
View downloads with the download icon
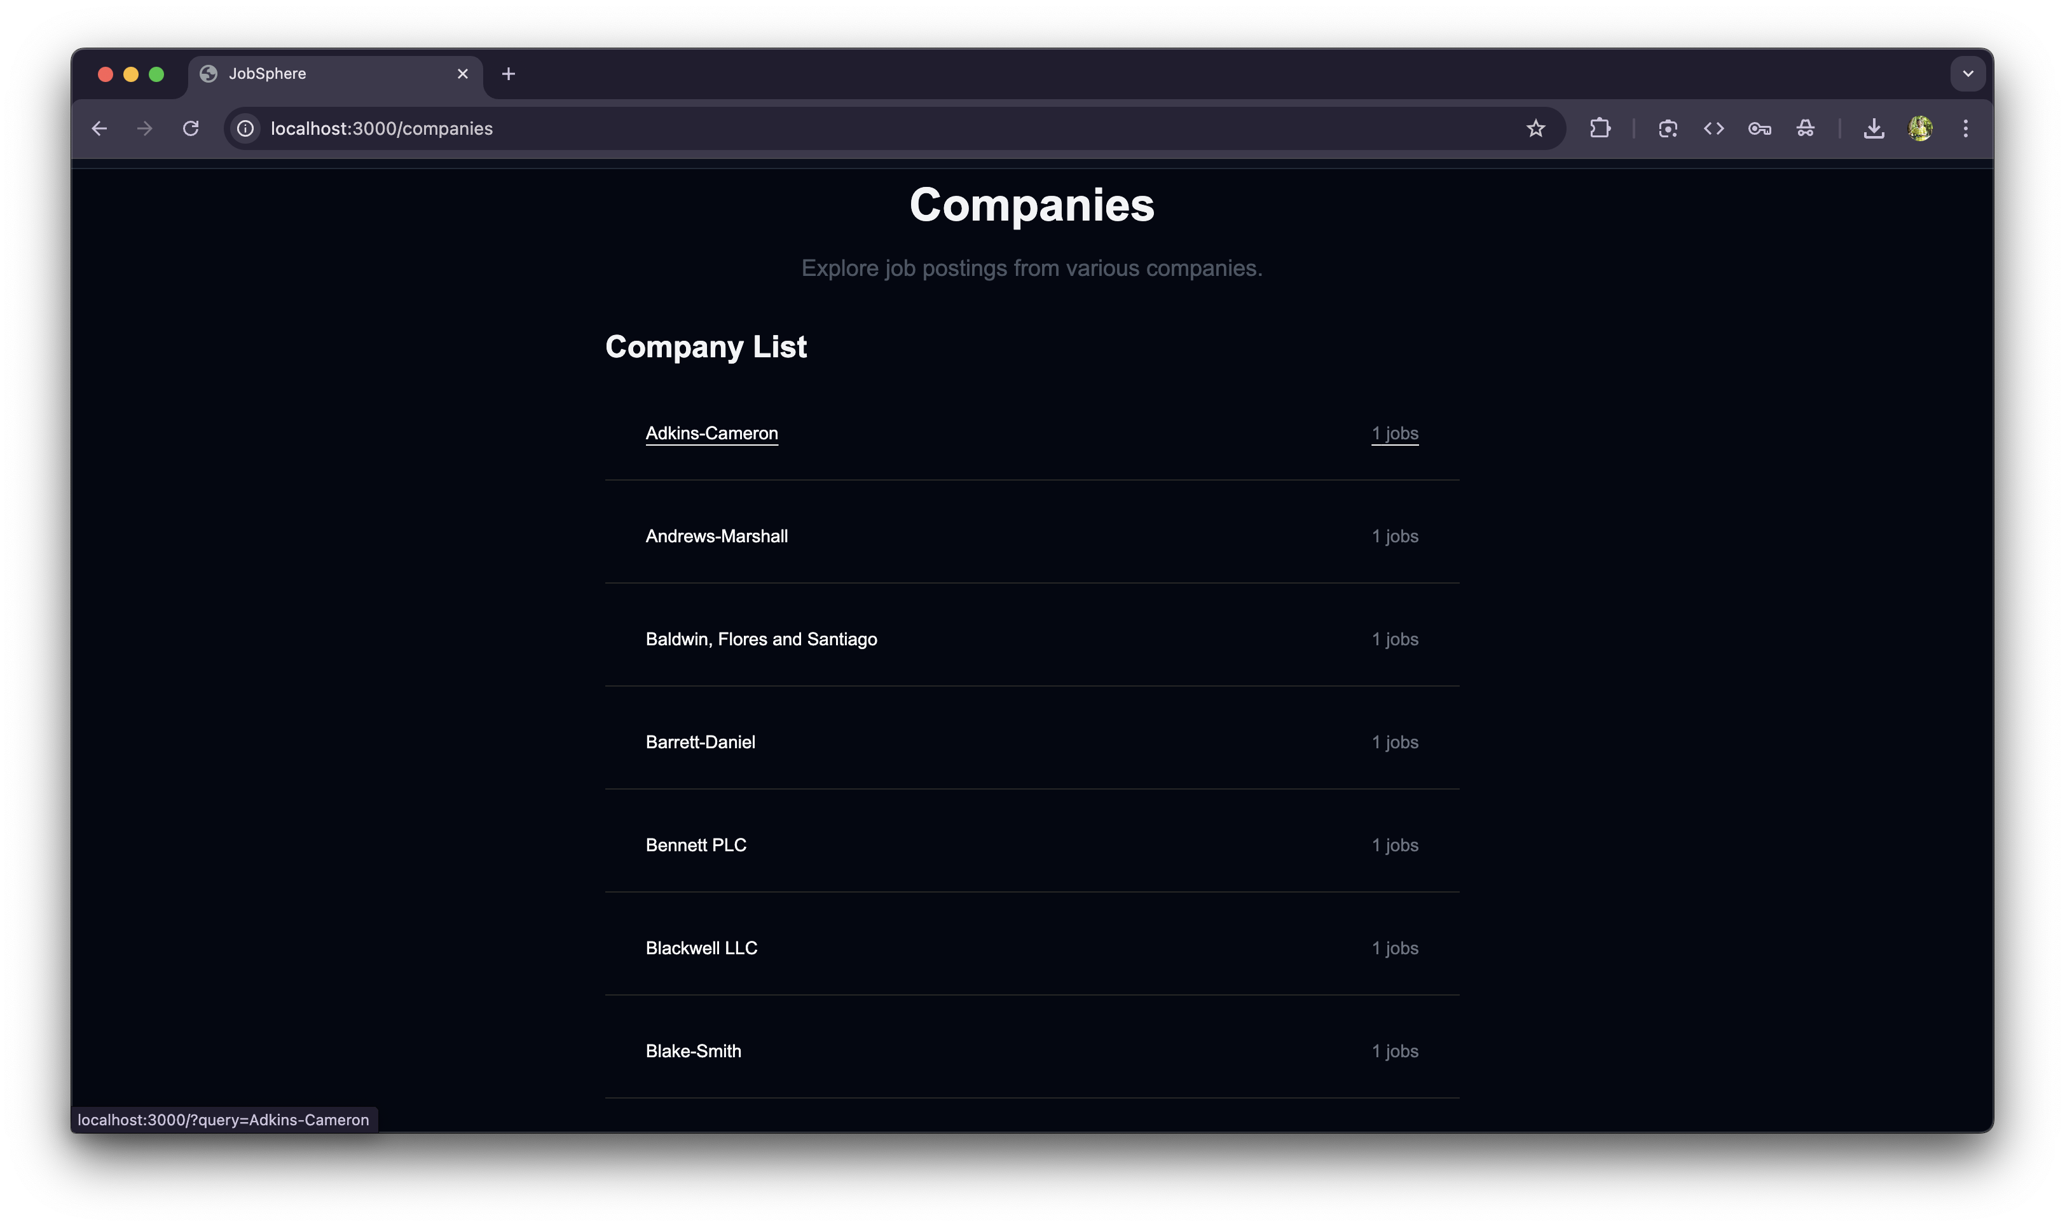pyautogui.click(x=1873, y=128)
